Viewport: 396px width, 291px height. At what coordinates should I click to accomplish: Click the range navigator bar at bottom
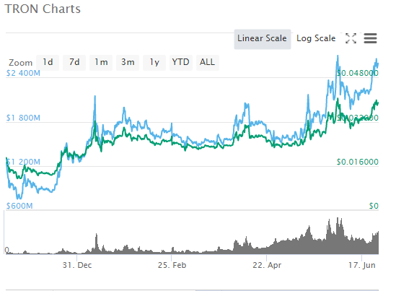tap(192, 290)
